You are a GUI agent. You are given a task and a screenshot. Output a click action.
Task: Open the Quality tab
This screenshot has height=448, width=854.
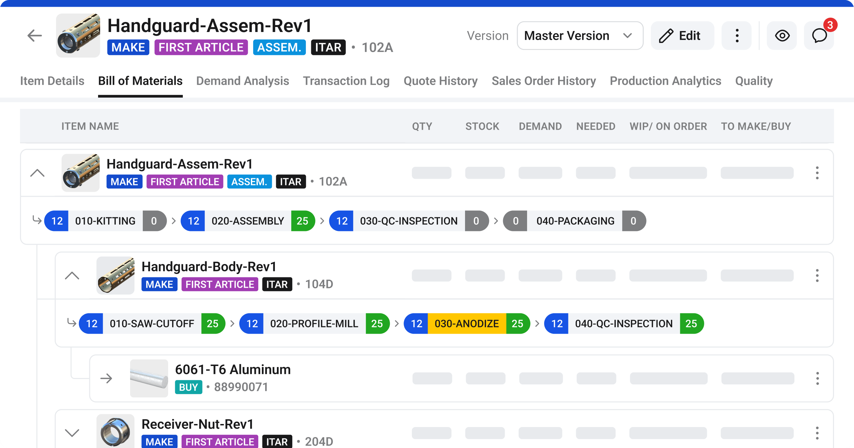tap(754, 81)
